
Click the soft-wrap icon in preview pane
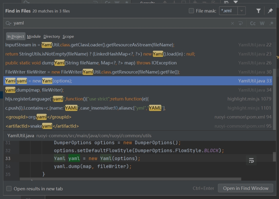click(x=251, y=160)
